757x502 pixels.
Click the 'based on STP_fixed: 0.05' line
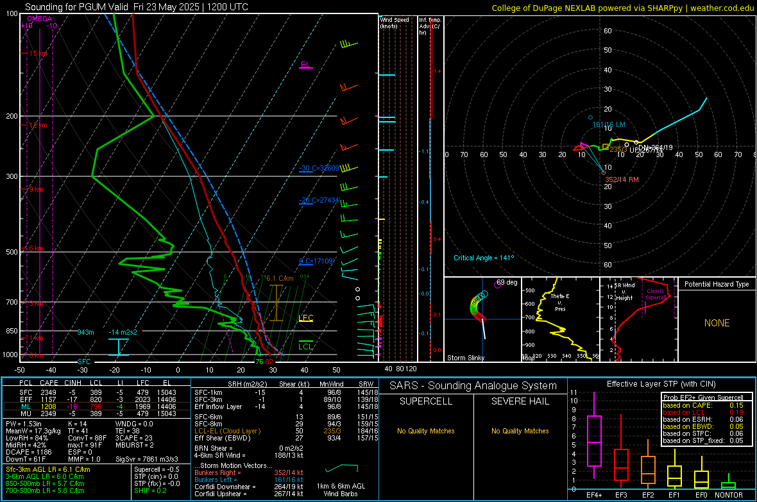coord(703,440)
